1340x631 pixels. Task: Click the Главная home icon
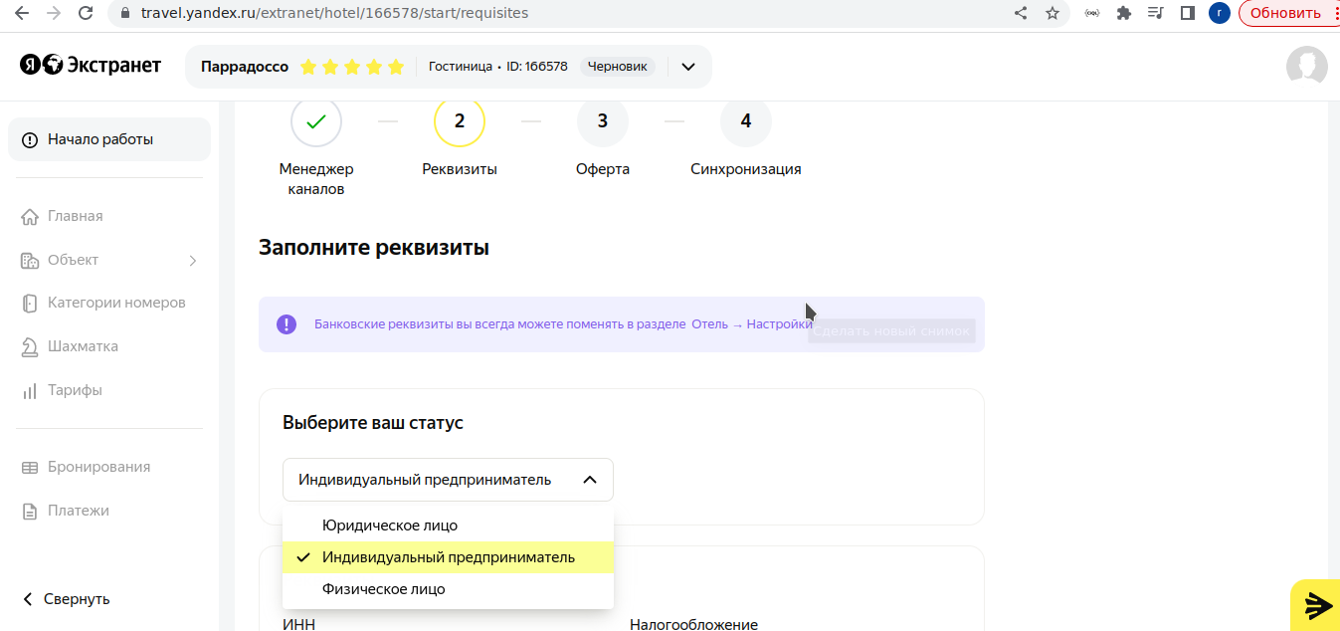tap(30, 217)
